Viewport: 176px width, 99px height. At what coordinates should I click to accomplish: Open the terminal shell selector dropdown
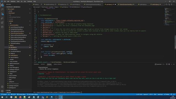pos(165,64)
